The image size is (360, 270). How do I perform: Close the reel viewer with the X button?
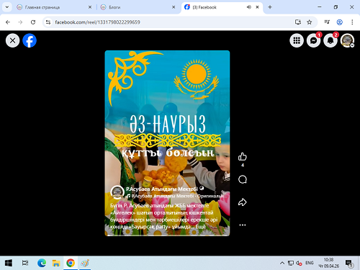tap(12, 40)
